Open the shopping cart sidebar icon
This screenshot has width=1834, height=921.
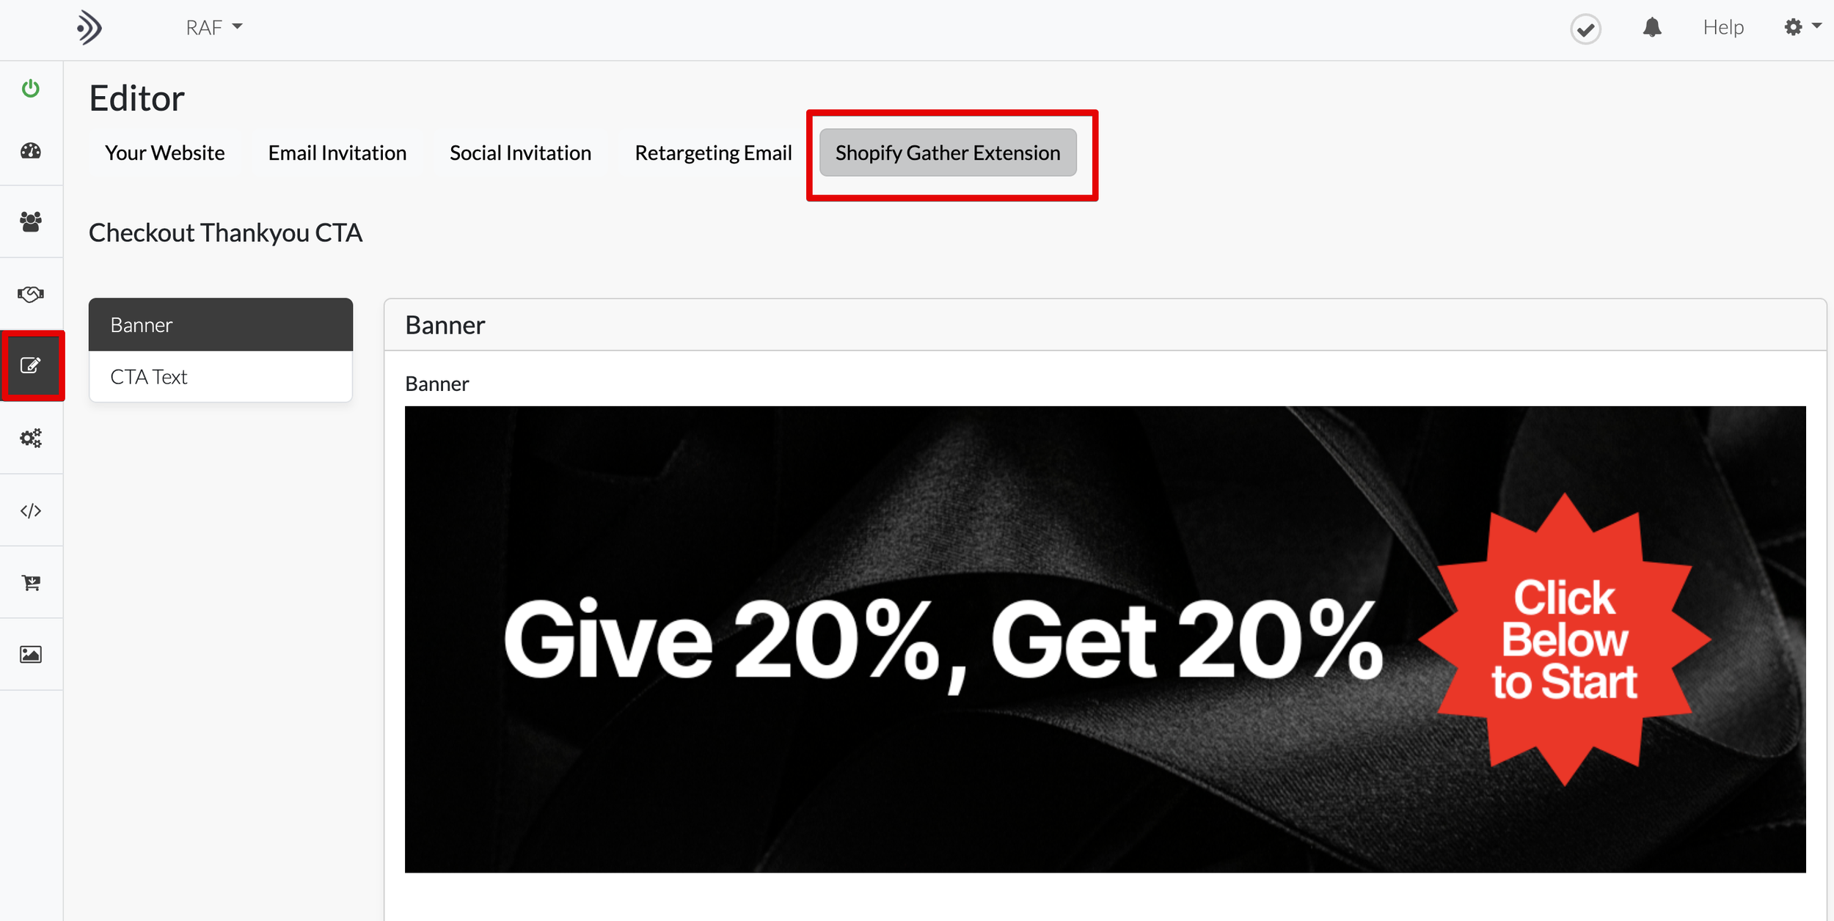coord(31,582)
